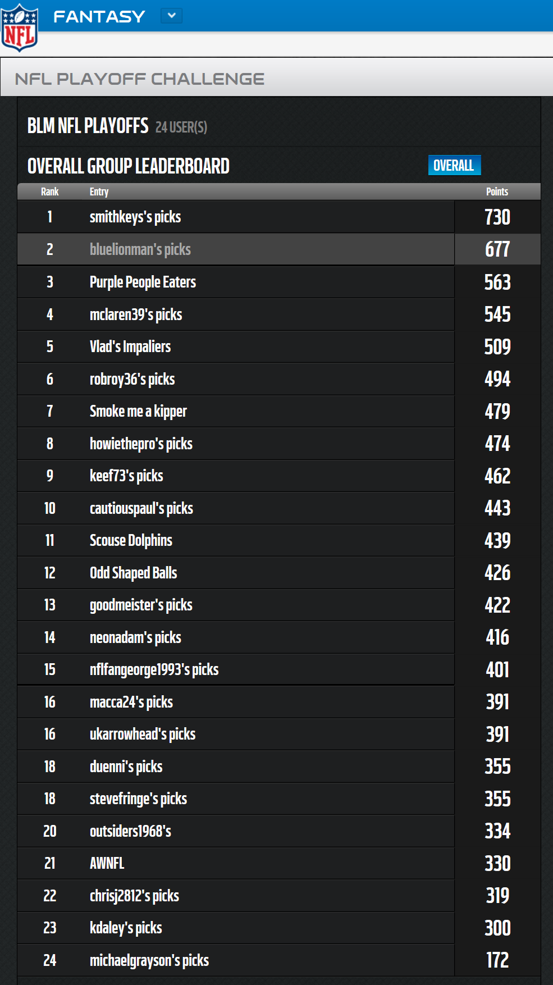Click the NFL Playoff Challenge heading

click(140, 79)
